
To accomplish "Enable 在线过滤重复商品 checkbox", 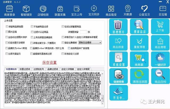I will [63, 27].
